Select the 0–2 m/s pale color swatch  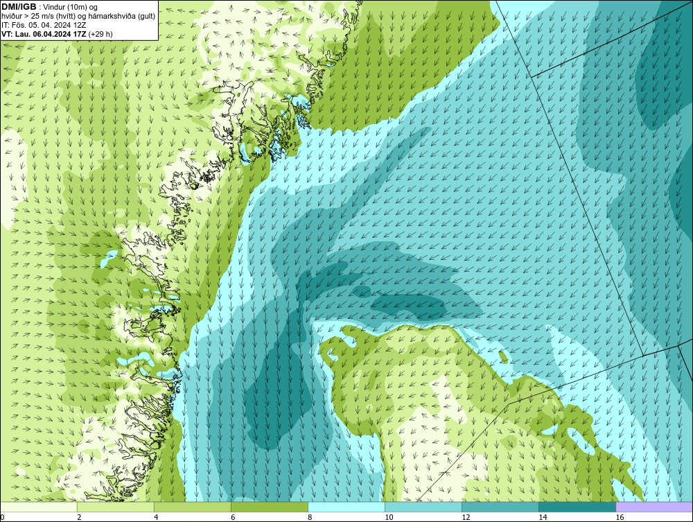(x=38, y=507)
